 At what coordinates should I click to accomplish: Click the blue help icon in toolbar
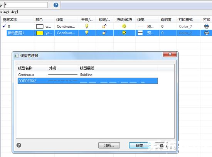[56, 5]
